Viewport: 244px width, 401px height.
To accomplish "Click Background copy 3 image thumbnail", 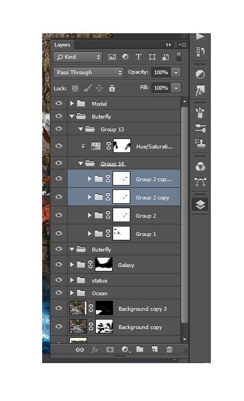I will pos(78,308).
